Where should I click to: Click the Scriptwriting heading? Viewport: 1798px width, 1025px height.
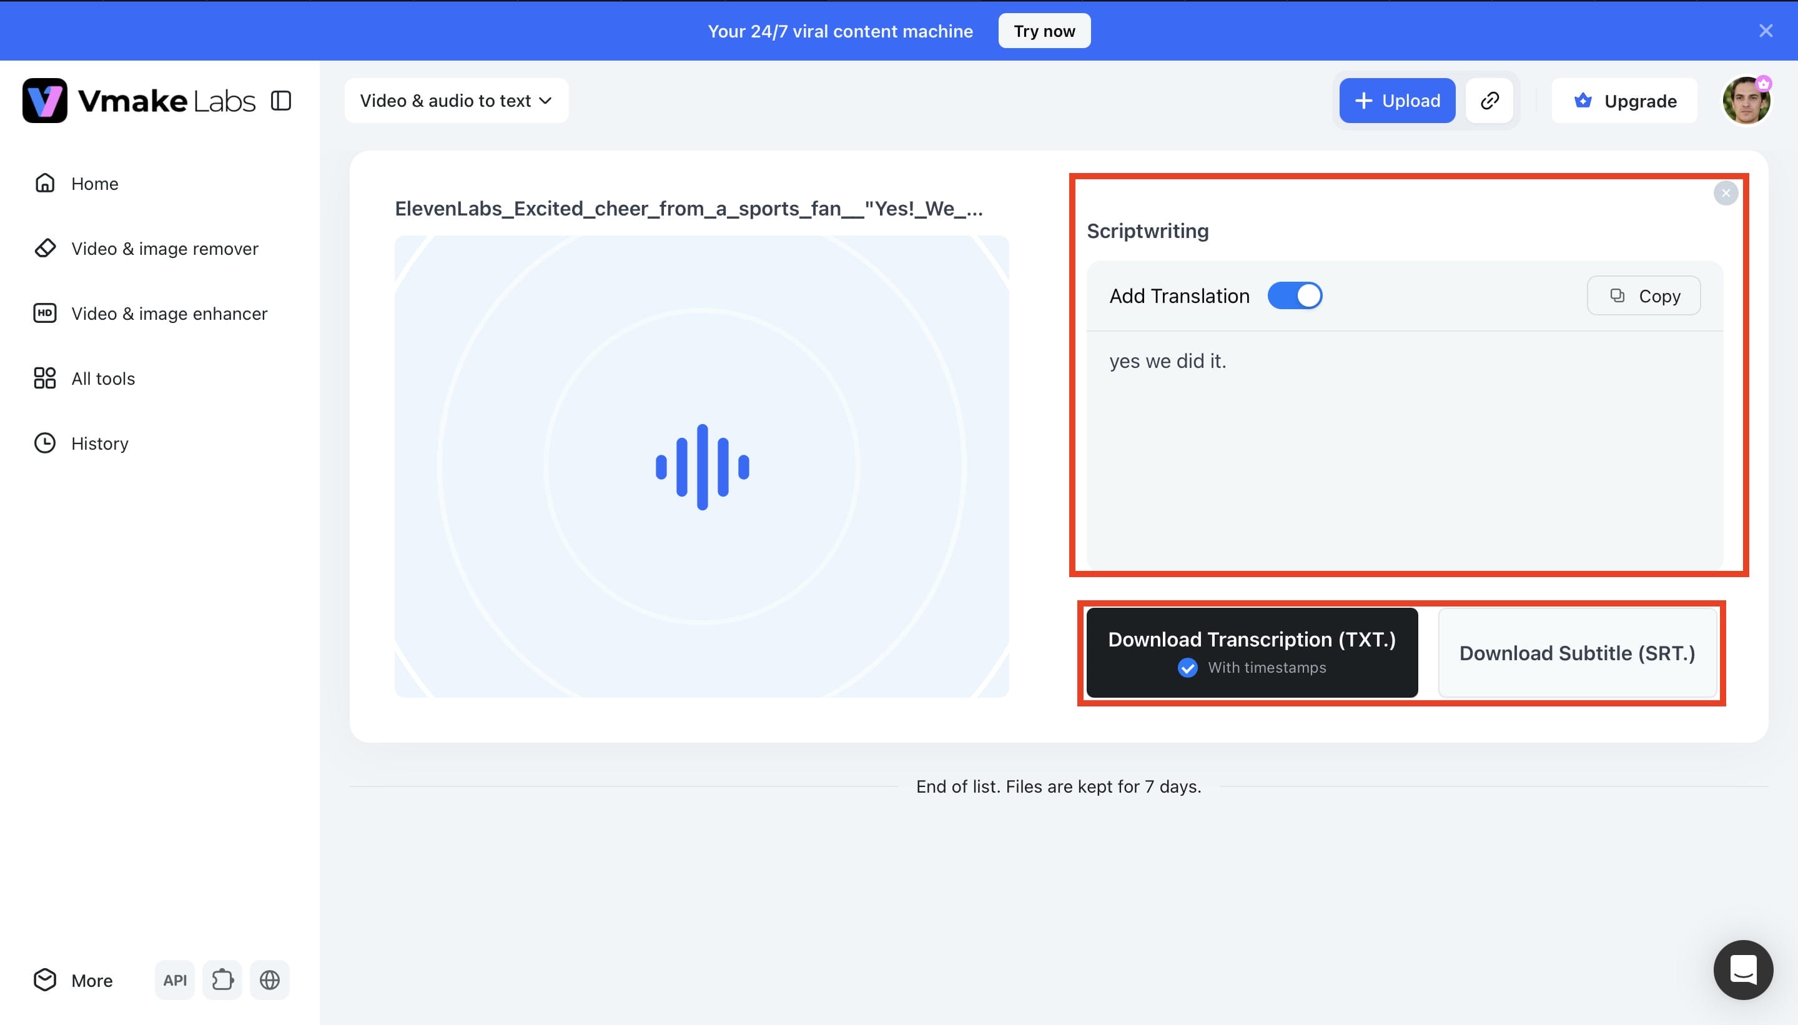point(1148,231)
